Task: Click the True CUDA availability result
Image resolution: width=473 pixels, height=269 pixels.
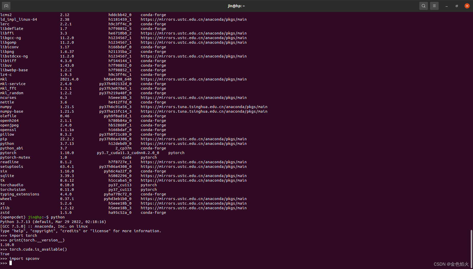Action: point(5,254)
